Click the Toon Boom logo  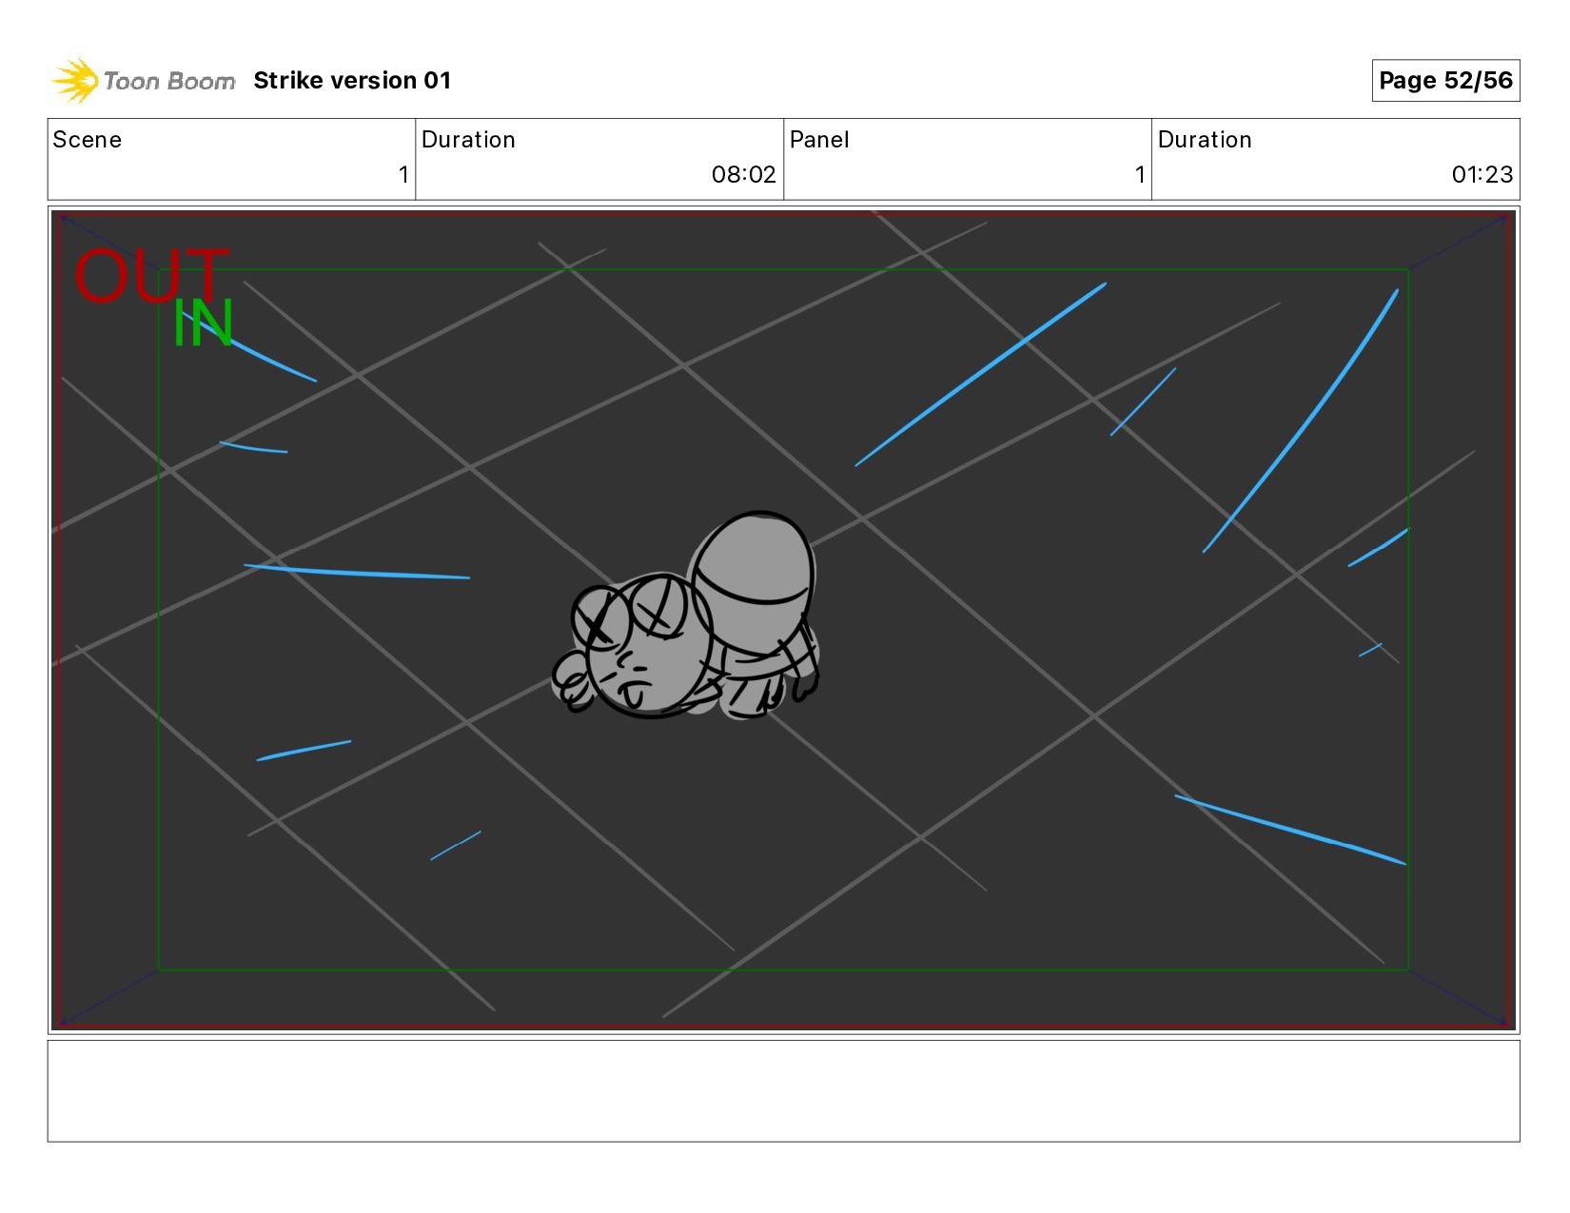click(143, 81)
